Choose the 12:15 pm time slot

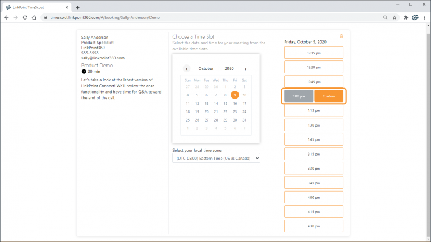(314, 53)
